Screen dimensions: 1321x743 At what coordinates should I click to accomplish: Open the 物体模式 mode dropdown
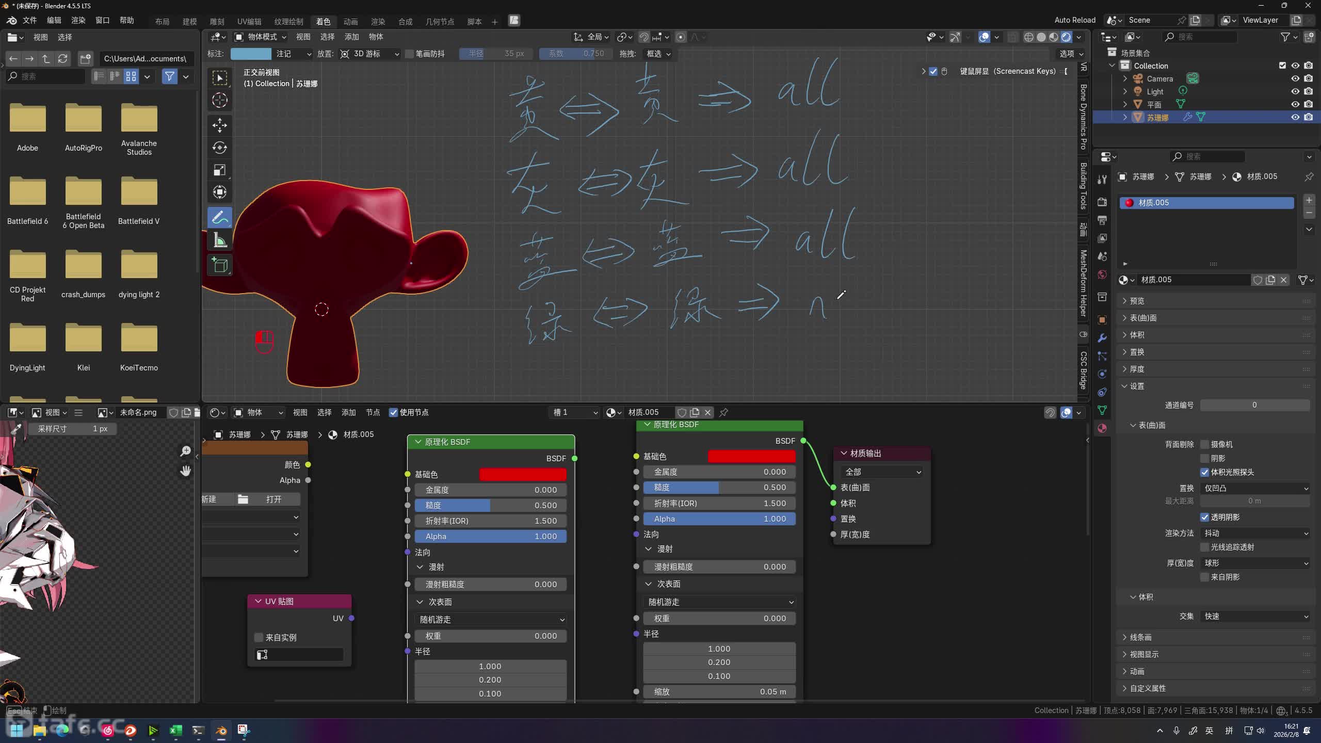point(261,37)
